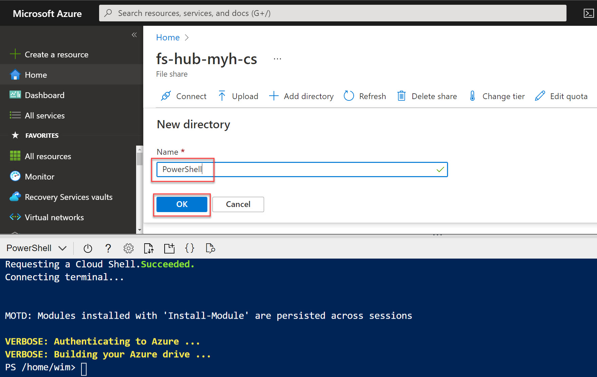Click the sidebar scrollbar up arrow
Image resolution: width=597 pixels, height=377 pixels.
139,149
